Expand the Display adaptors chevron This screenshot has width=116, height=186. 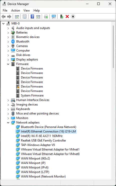tap(8, 60)
